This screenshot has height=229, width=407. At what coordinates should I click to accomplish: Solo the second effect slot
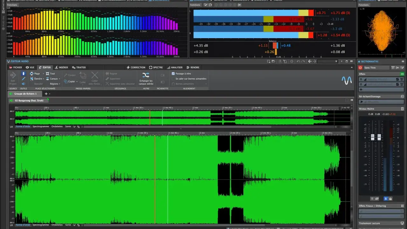pos(397,84)
